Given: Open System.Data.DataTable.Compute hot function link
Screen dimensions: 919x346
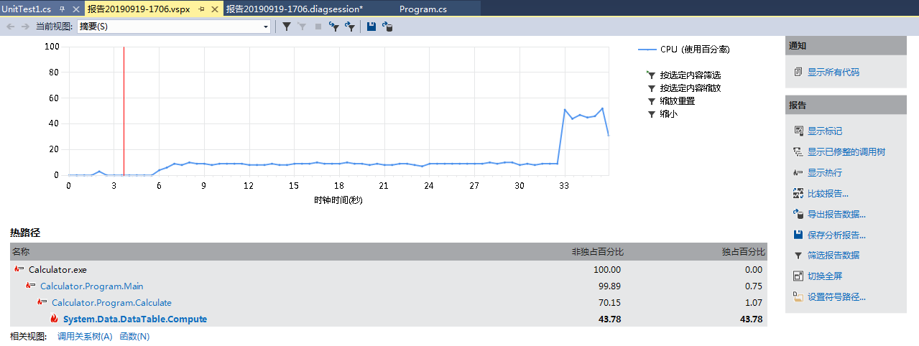Looking at the screenshot, I should click(x=135, y=319).
